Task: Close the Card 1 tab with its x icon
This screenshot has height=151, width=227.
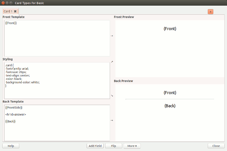Action: click(15, 11)
